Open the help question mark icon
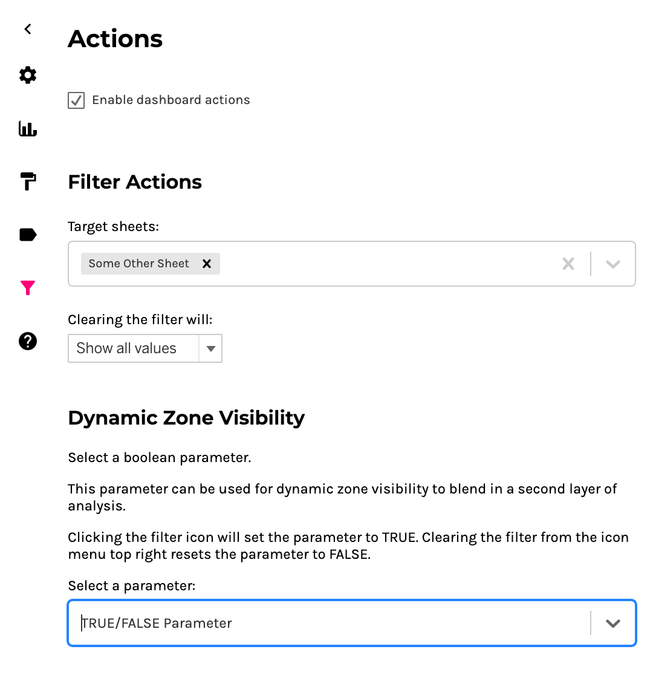Image resolution: width=653 pixels, height=681 pixels. [x=28, y=341]
